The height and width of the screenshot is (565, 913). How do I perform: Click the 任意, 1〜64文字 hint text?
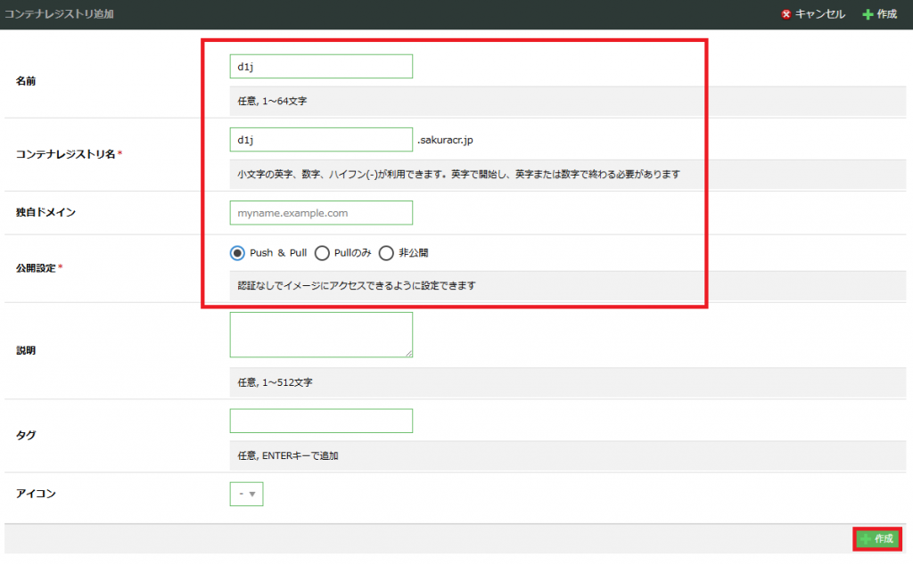coord(273,102)
